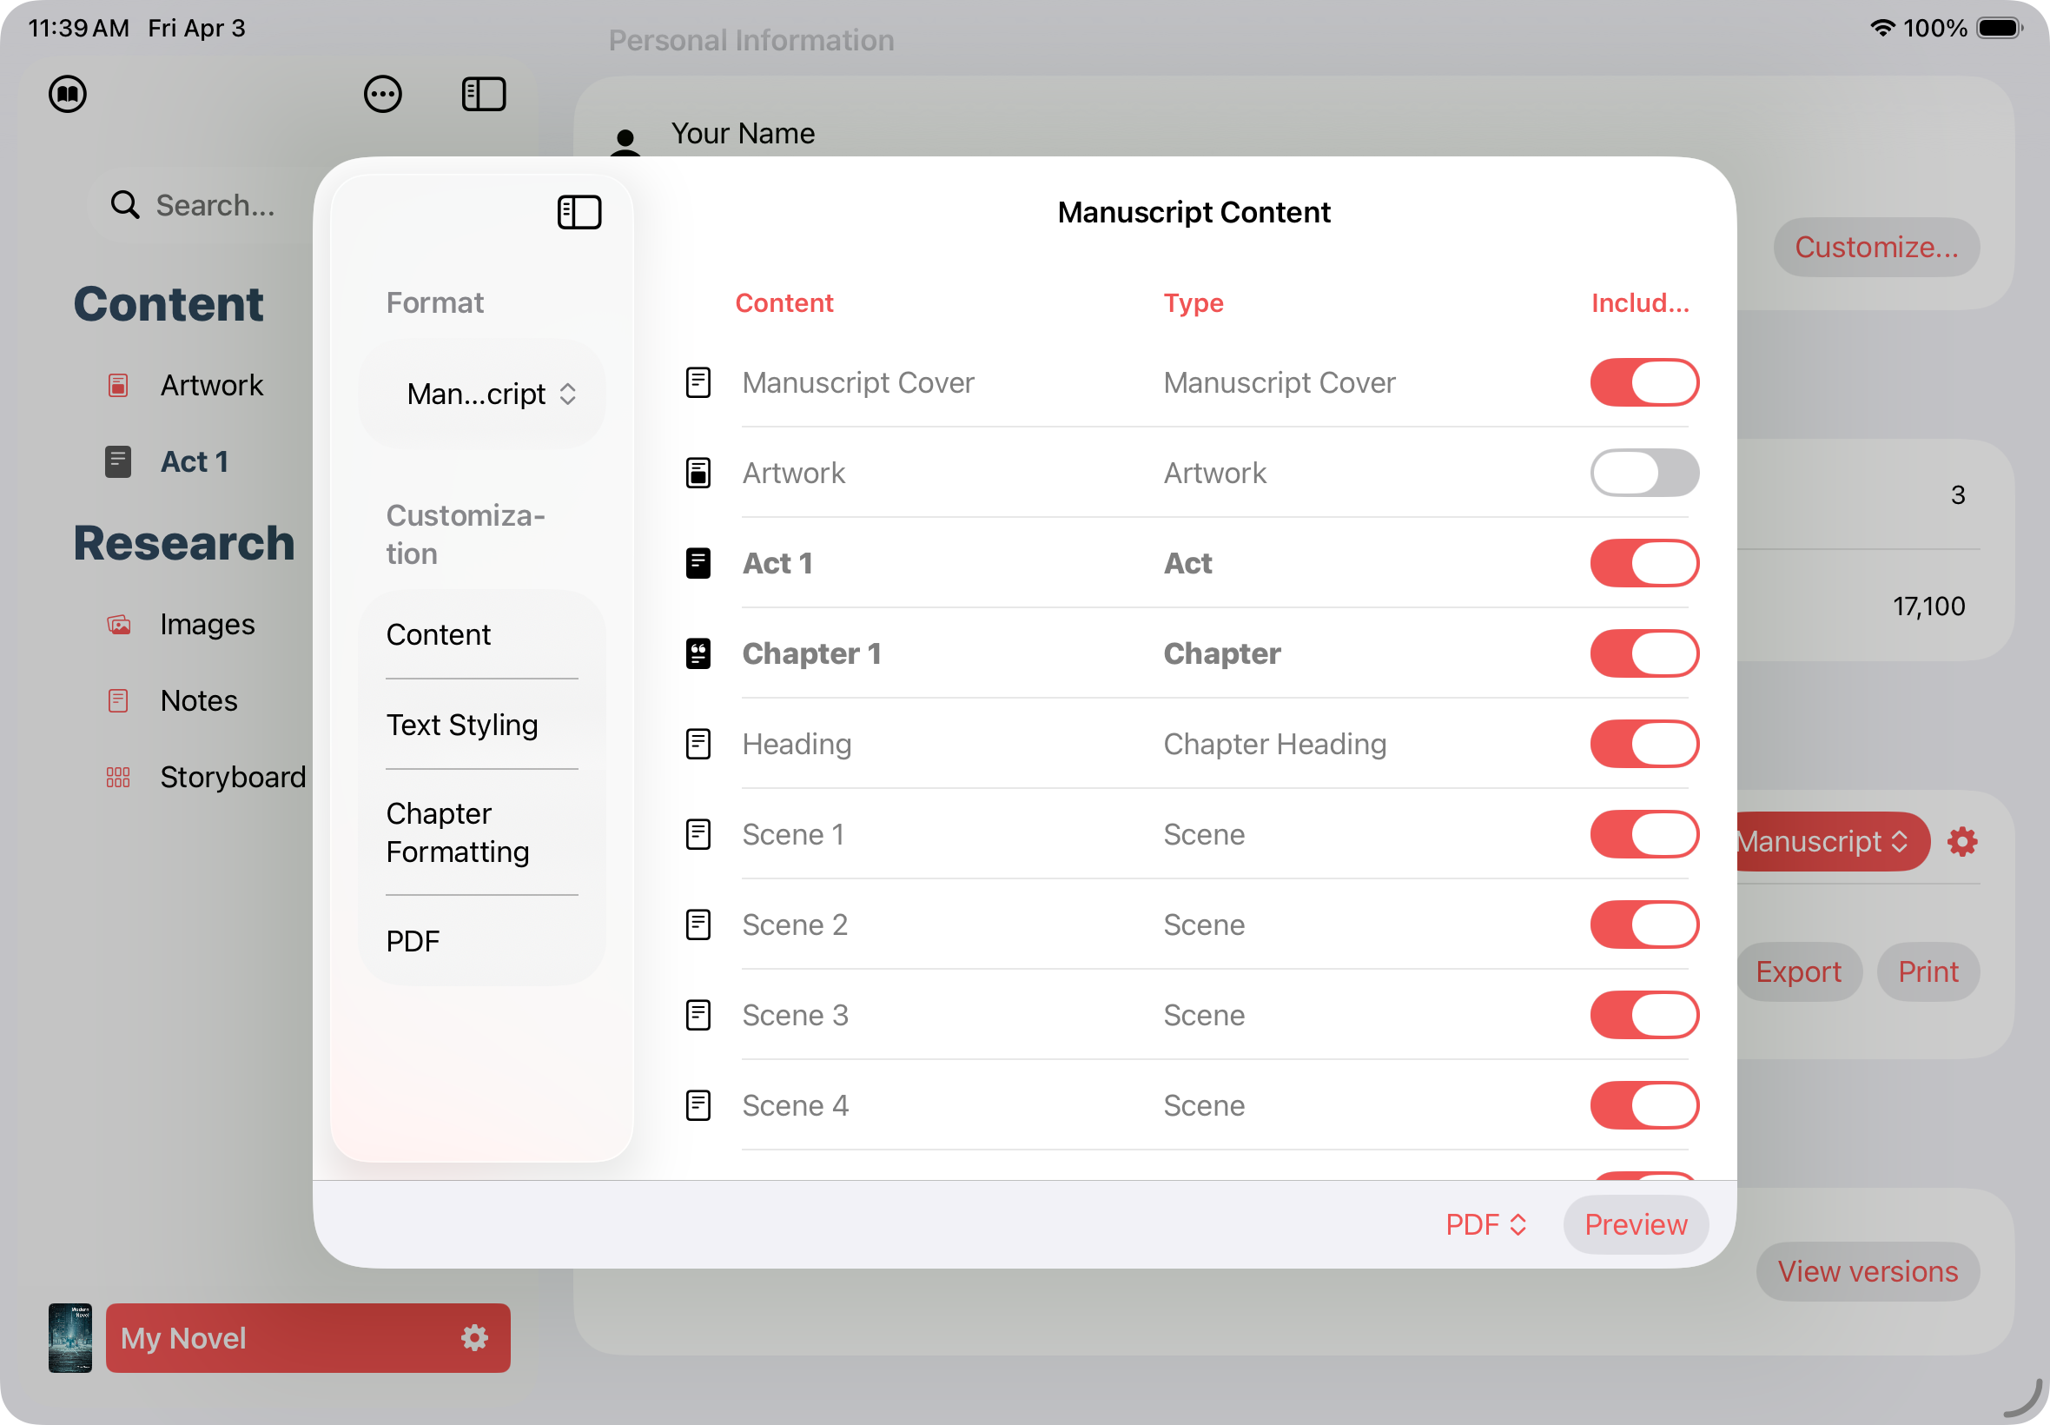Switch to the Text Styling section
The height and width of the screenshot is (1425, 2050).
point(461,724)
